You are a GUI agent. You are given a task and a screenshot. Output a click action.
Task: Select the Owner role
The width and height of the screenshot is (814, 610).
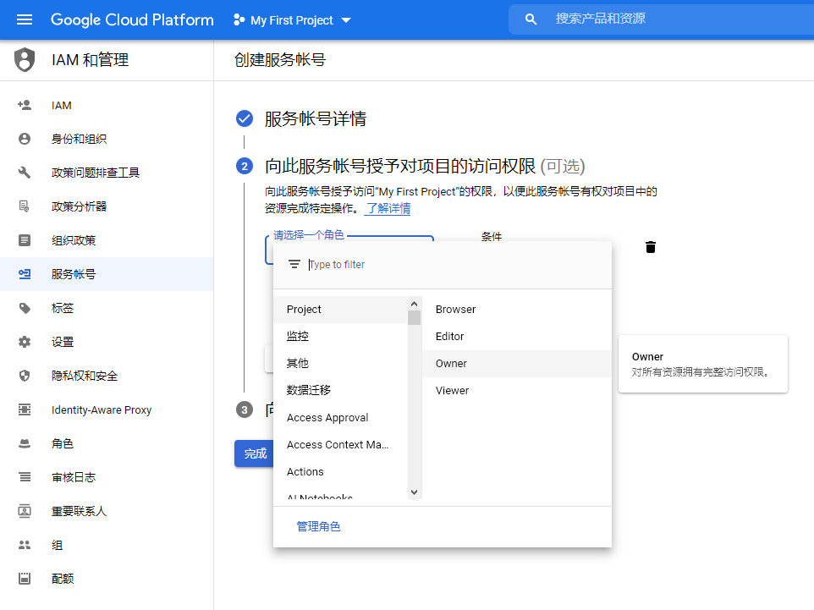pyautogui.click(x=451, y=363)
